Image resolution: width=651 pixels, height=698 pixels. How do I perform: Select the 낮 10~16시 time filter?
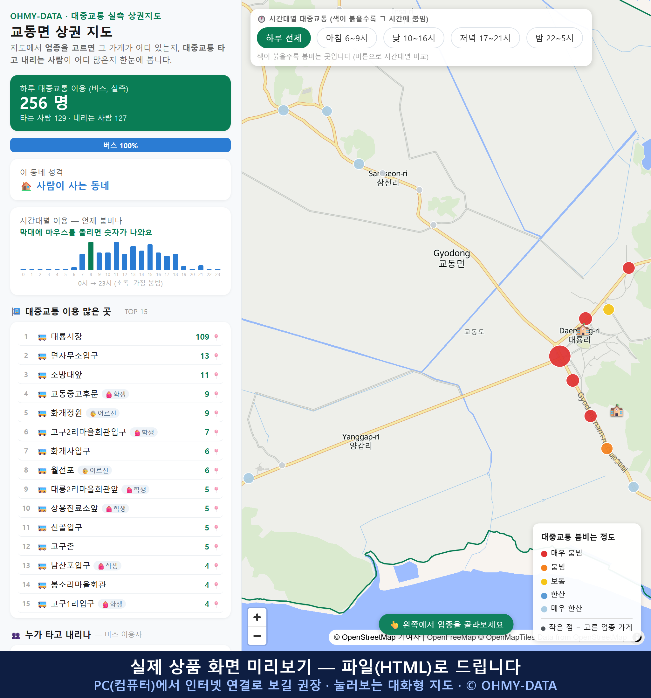[x=414, y=38]
